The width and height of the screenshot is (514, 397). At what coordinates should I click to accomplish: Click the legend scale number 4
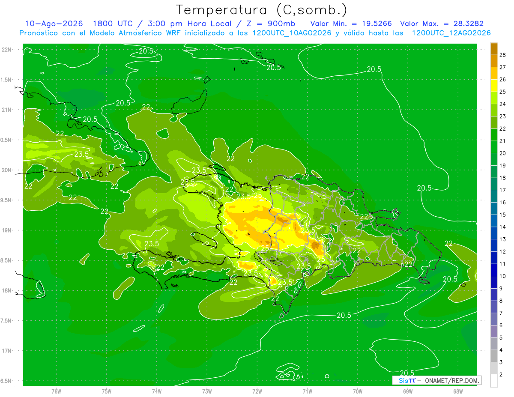(x=501, y=350)
